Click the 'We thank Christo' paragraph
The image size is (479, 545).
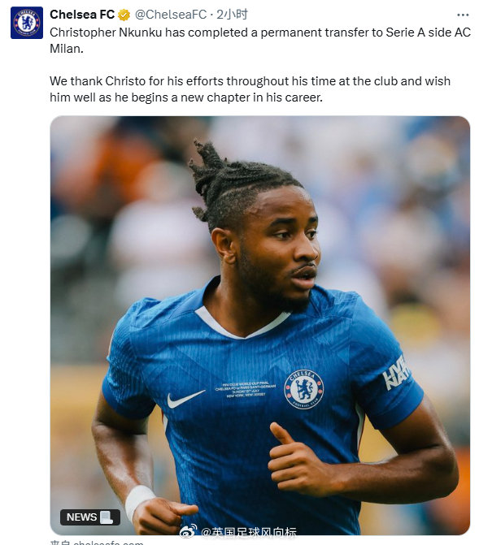tap(250, 89)
